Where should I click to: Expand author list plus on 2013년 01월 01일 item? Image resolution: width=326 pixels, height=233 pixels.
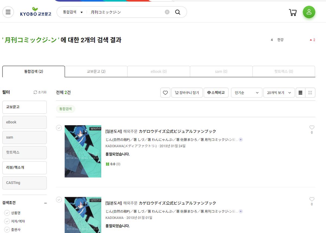tap(241, 211)
